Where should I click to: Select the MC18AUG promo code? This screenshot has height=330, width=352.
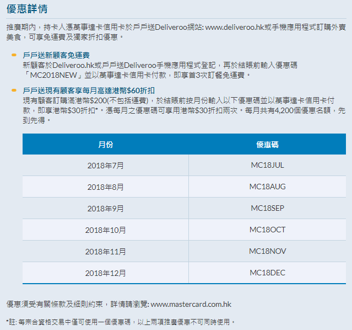267,187
